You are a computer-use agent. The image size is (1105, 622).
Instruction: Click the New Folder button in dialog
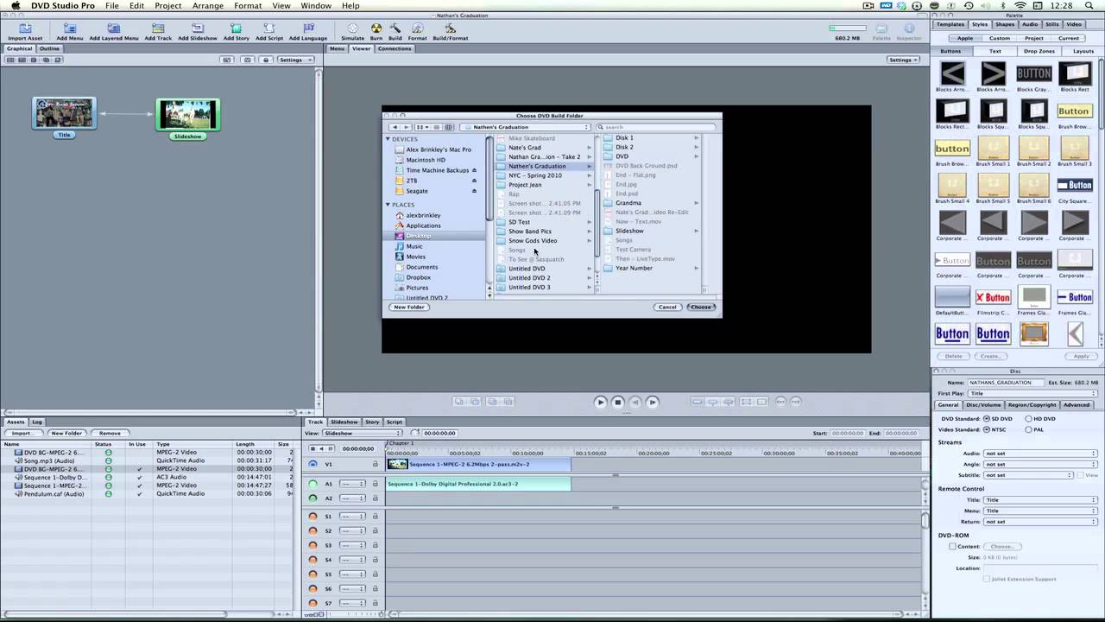pyautogui.click(x=409, y=307)
